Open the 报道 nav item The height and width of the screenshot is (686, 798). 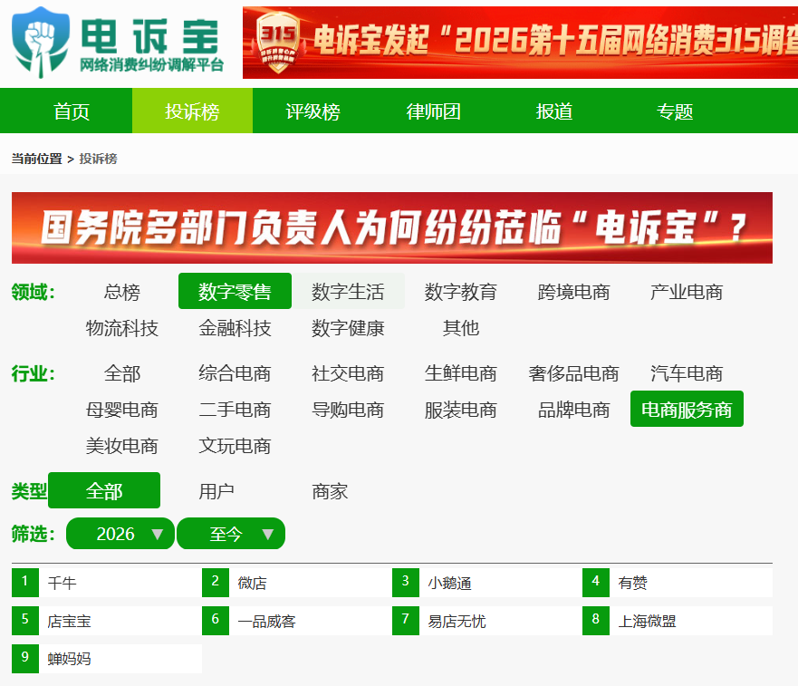click(x=554, y=111)
